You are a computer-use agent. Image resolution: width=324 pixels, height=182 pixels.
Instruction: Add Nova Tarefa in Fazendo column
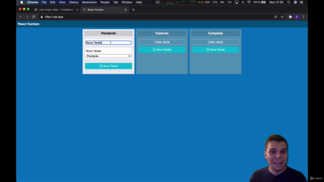pyautogui.click(x=162, y=50)
